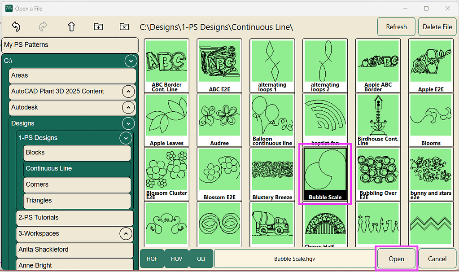This screenshot has width=459, height=272.
Task: Select the Cement truck pattern thumbnail
Action: [272, 223]
